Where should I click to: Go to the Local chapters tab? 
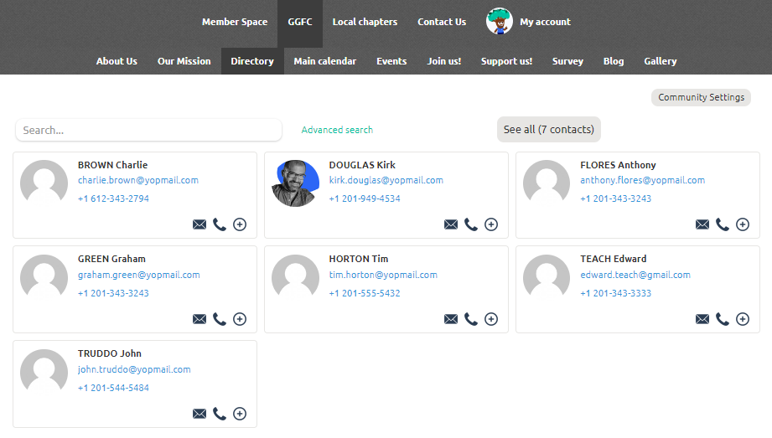tap(365, 22)
